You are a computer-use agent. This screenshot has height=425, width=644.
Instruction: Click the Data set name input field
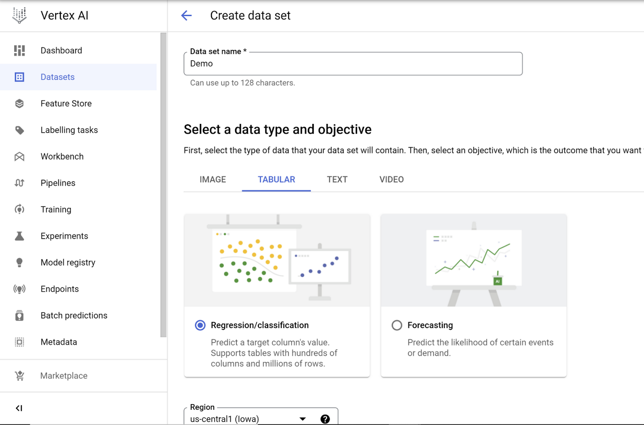pos(353,64)
